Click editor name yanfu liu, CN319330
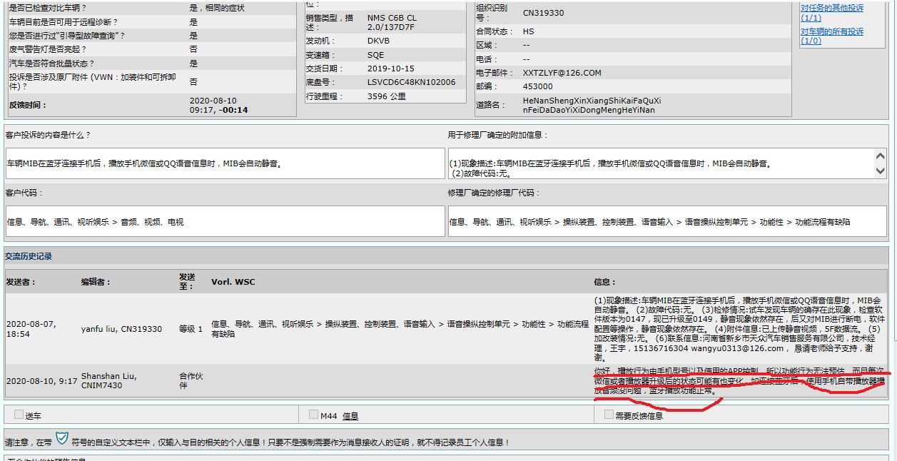Viewport: 897px width, 461px height. click(121, 329)
